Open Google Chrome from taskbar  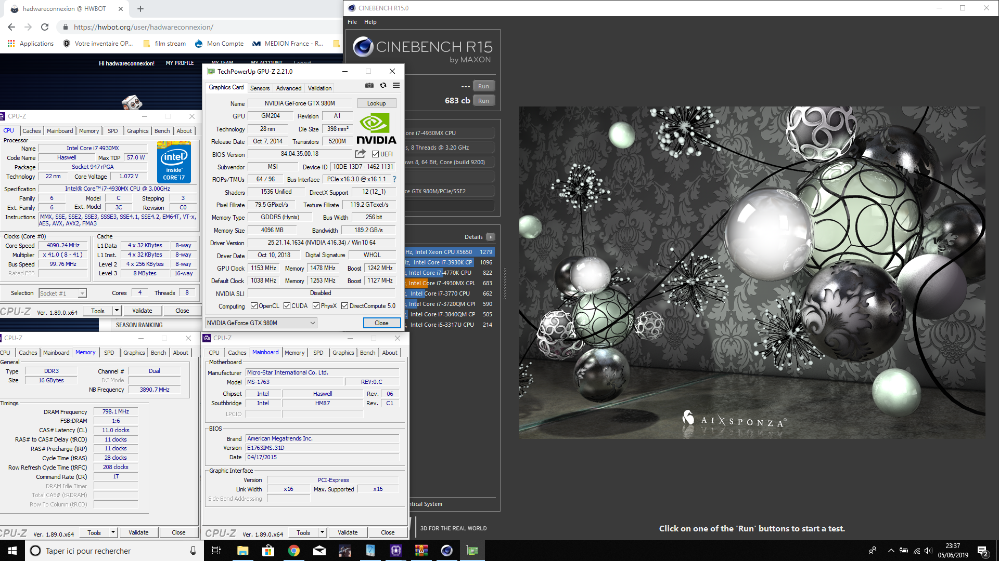click(x=293, y=551)
